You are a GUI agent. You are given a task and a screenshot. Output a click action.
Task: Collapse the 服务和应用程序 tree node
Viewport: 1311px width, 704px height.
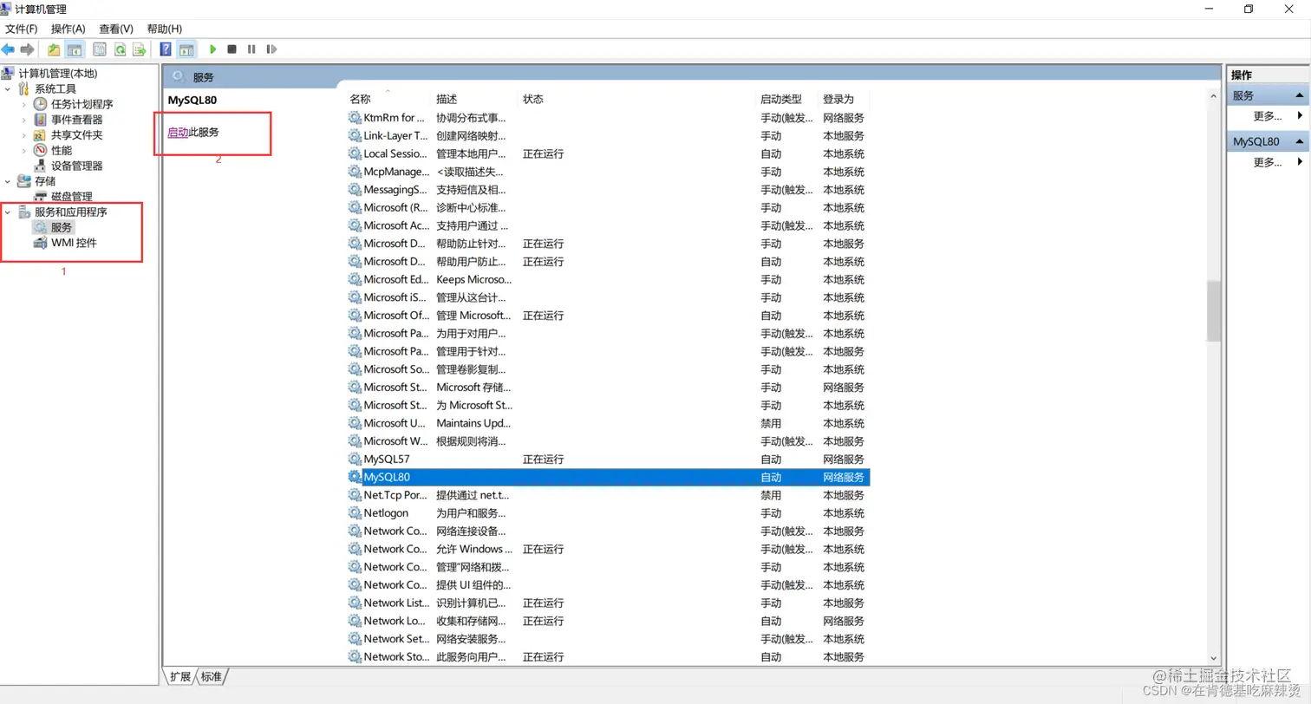(x=9, y=212)
